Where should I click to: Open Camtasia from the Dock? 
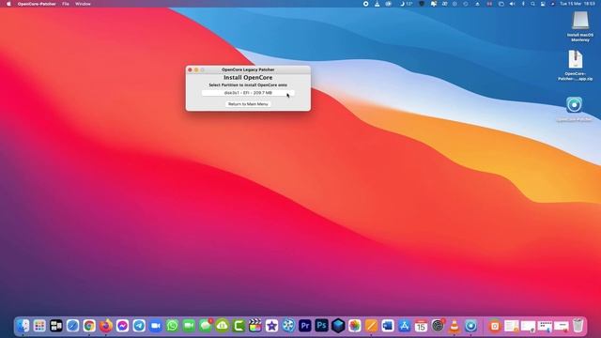pos(239,326)
